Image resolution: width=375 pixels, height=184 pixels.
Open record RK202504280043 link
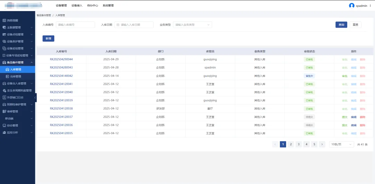[61, 67]
